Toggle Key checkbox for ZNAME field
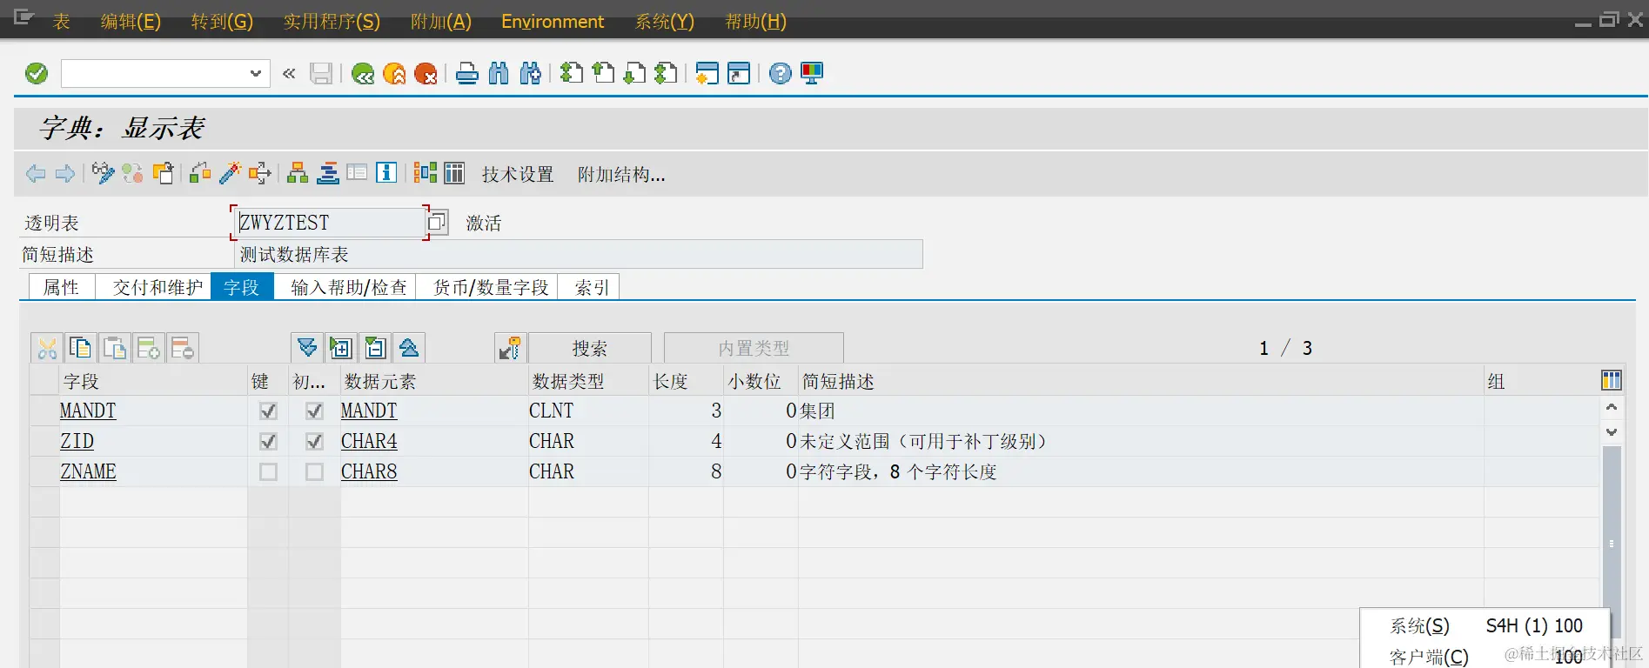This screenshot has width=1649, height=668. coord(268,471)
